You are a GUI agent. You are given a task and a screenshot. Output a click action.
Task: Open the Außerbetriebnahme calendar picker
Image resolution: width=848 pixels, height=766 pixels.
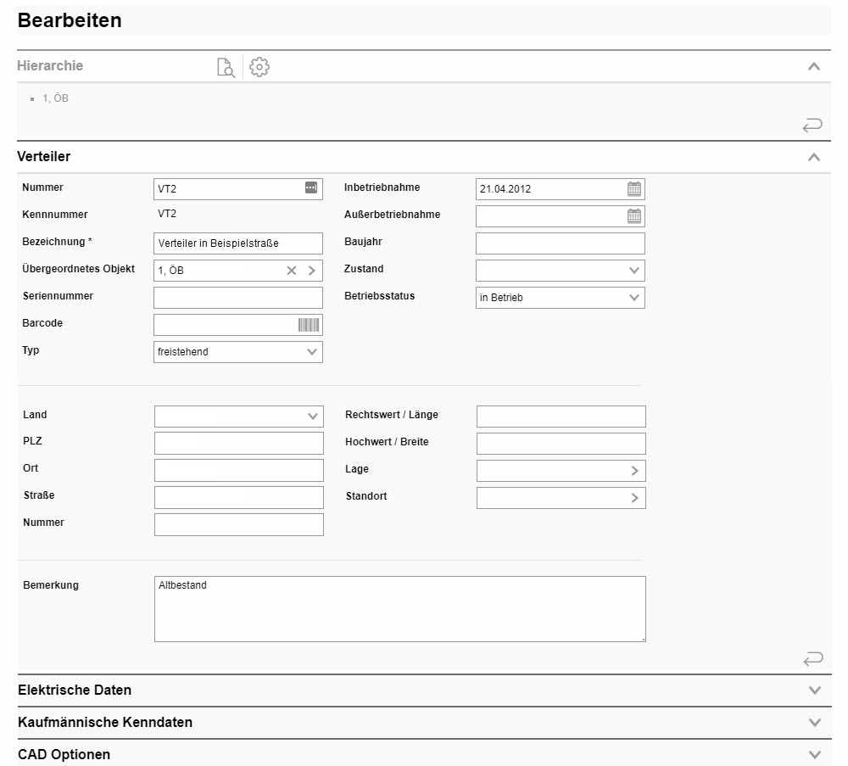point(634,216)
